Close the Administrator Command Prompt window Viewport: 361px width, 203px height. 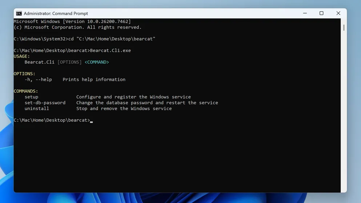[338, 13]
